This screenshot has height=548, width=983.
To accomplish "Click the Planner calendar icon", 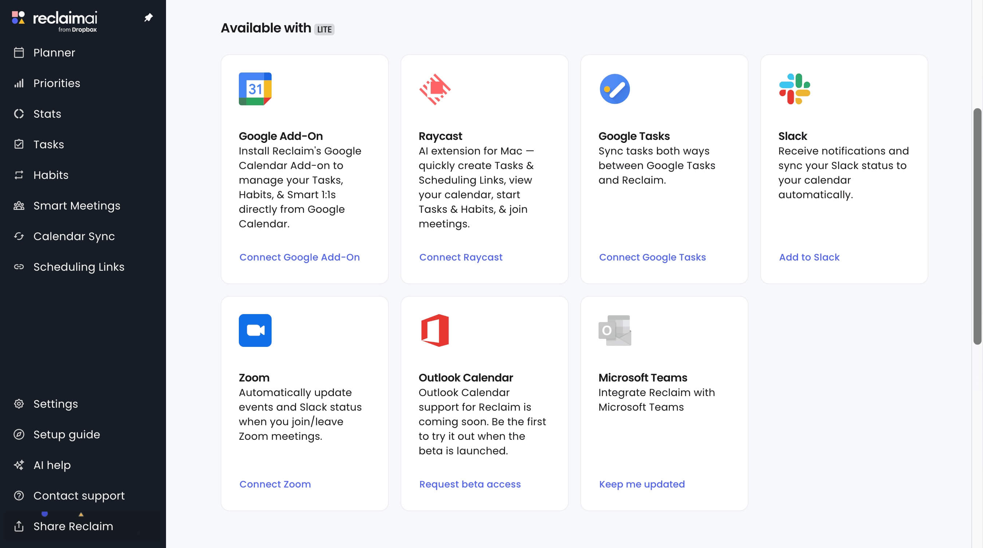I will click(19, 52).
